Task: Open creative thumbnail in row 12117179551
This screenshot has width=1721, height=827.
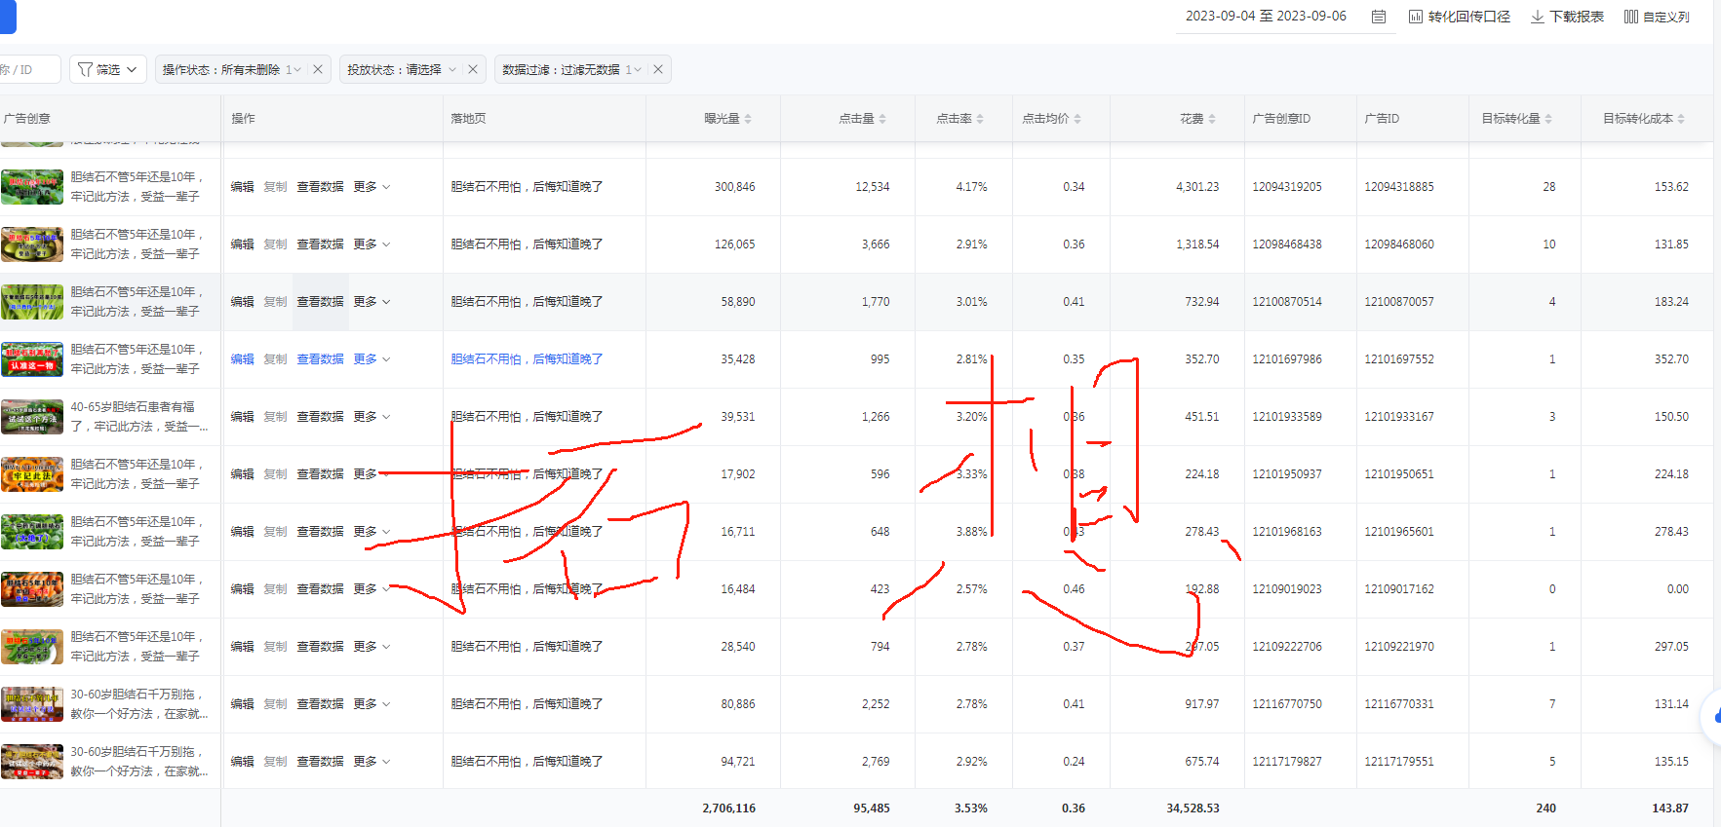Action: (32, 762)
